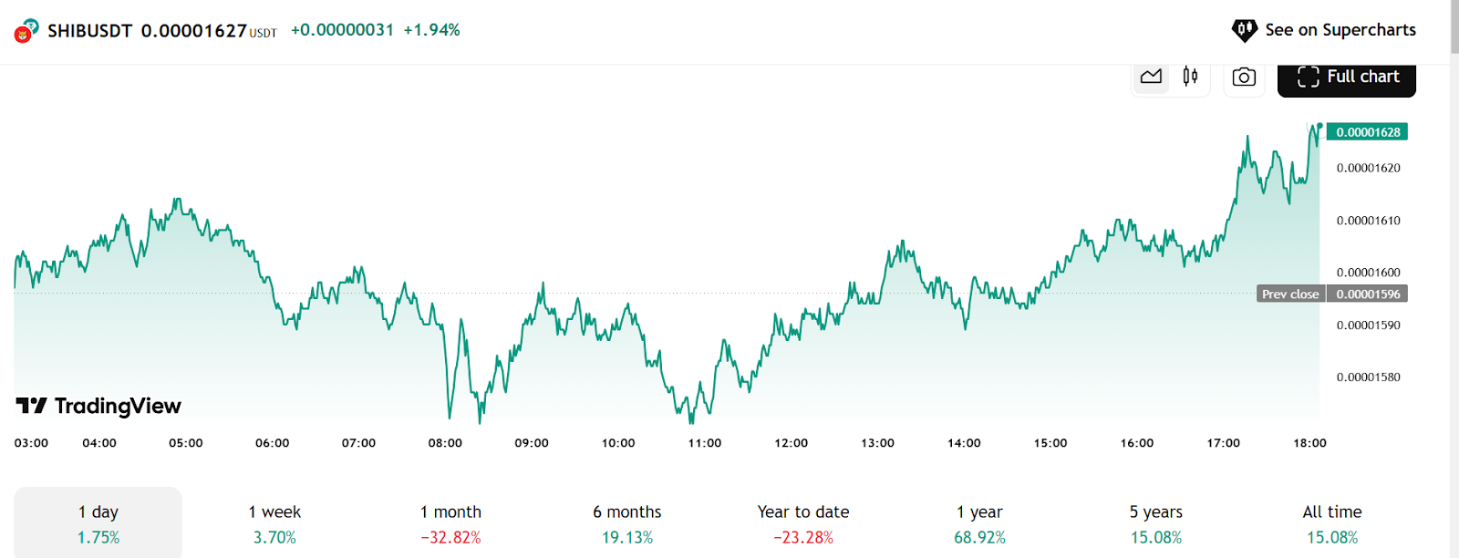Select the 1 year timeframe tab
1459x558 pixels.
pos(979,523)
